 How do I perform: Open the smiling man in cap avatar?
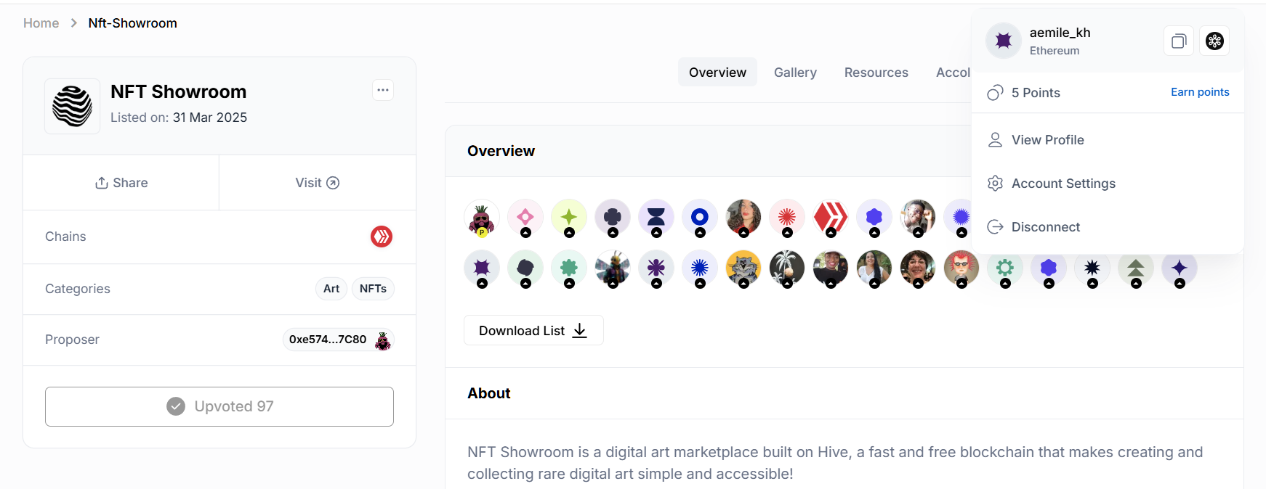click(831, 268)
